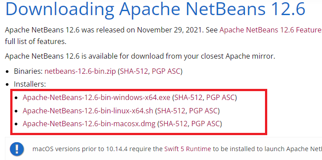Screen dimensions: 322x160
Task: Click the Installers: list label
Action: pyautogui.click(x=30, y=84)
